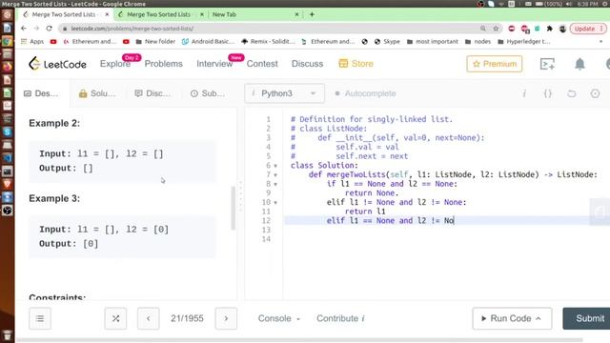Open the playground terminal icon
The width and height of the screenshot is (610, 343).
tap(547, 64)
